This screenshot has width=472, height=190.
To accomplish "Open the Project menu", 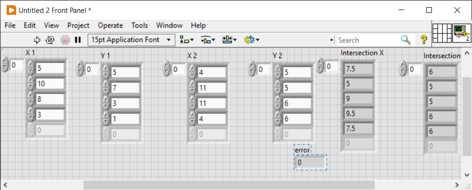I will pyautogui.click(x=78, y=26).
